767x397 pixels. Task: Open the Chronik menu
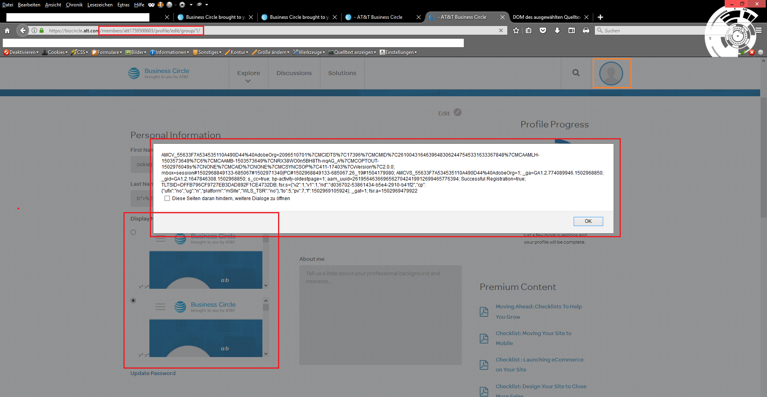74,5
